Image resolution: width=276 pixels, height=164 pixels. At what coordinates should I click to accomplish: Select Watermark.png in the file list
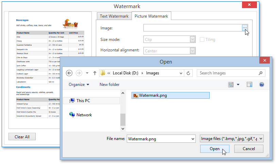(171, 95)
